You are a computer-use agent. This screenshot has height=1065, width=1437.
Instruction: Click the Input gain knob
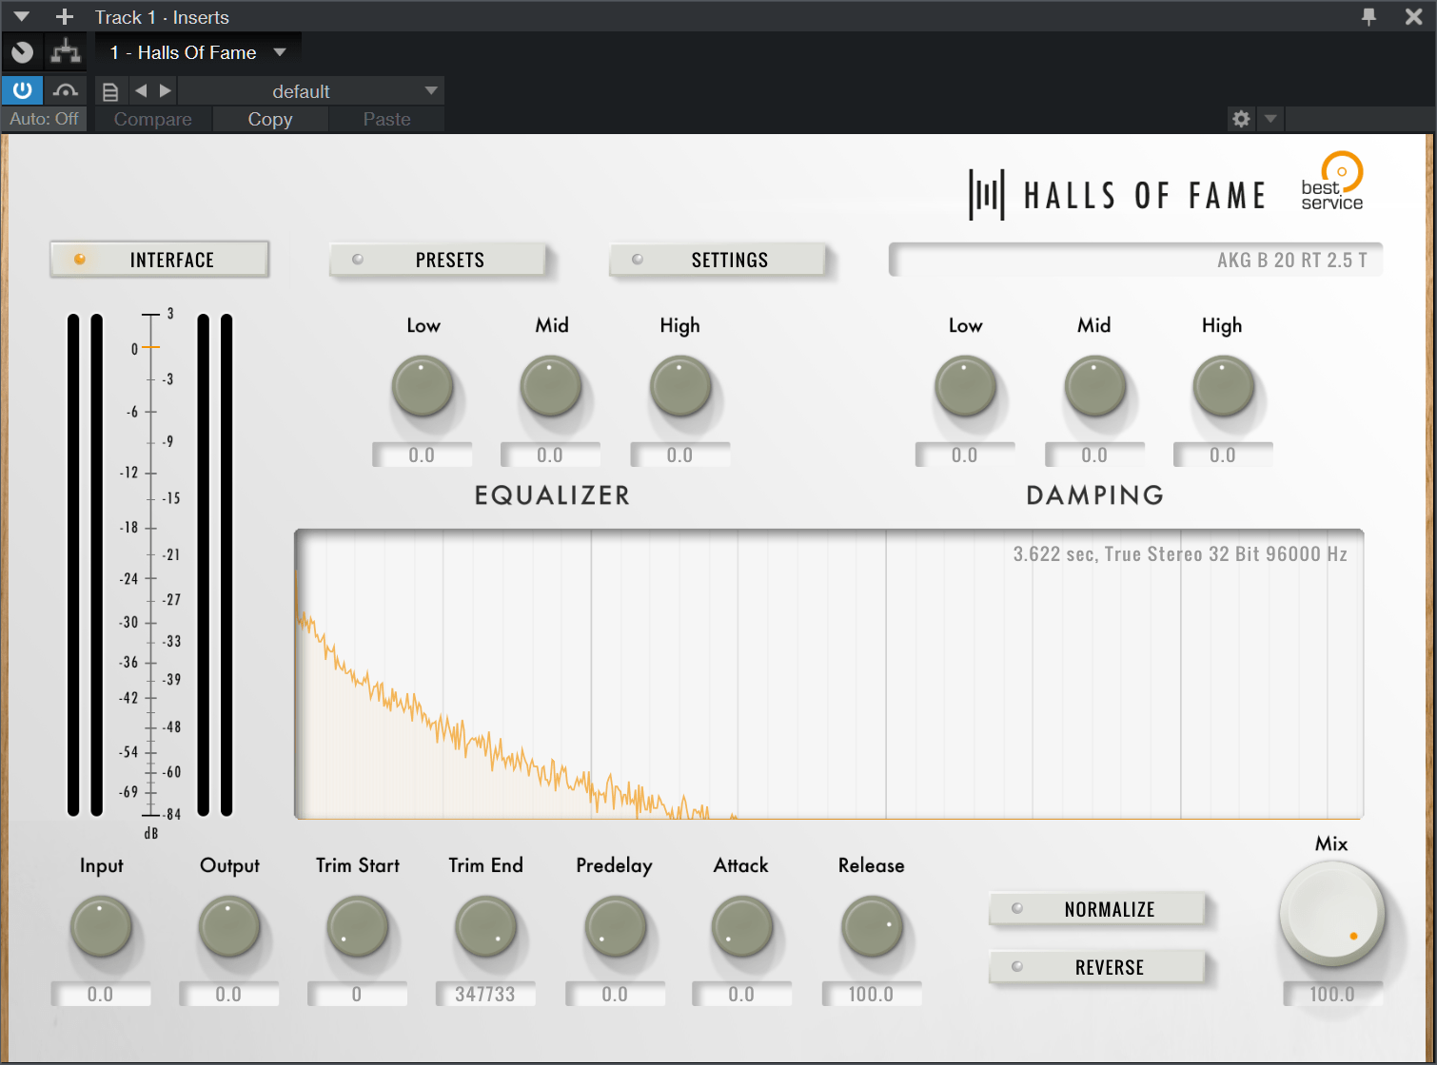101,926
